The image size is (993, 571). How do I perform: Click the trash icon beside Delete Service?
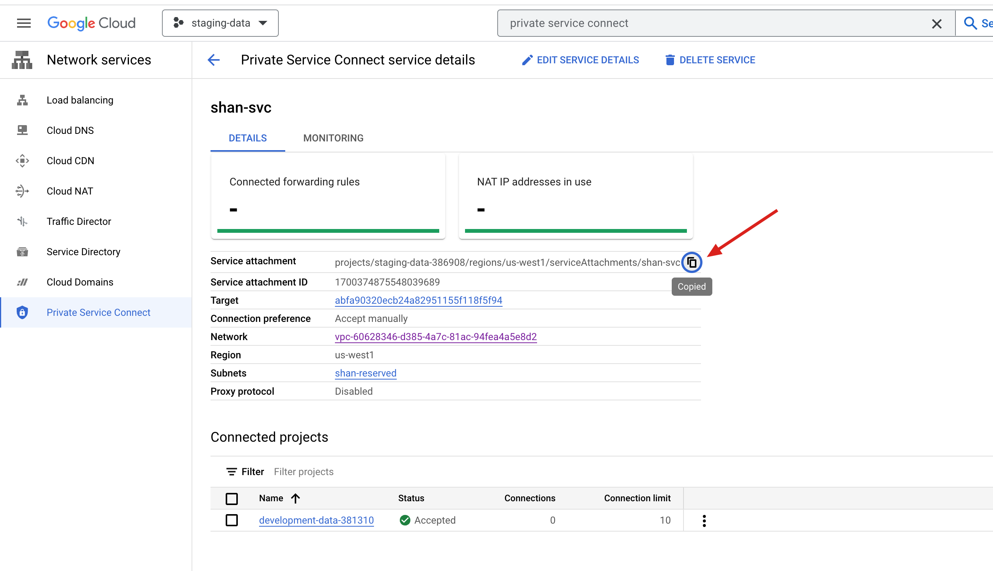[670, 60]
